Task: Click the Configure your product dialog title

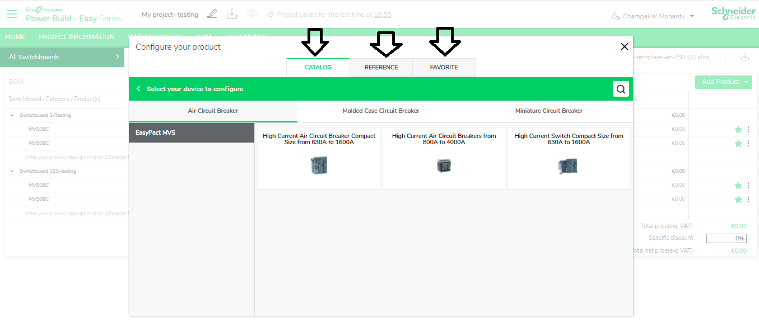Action: [178, 47]
